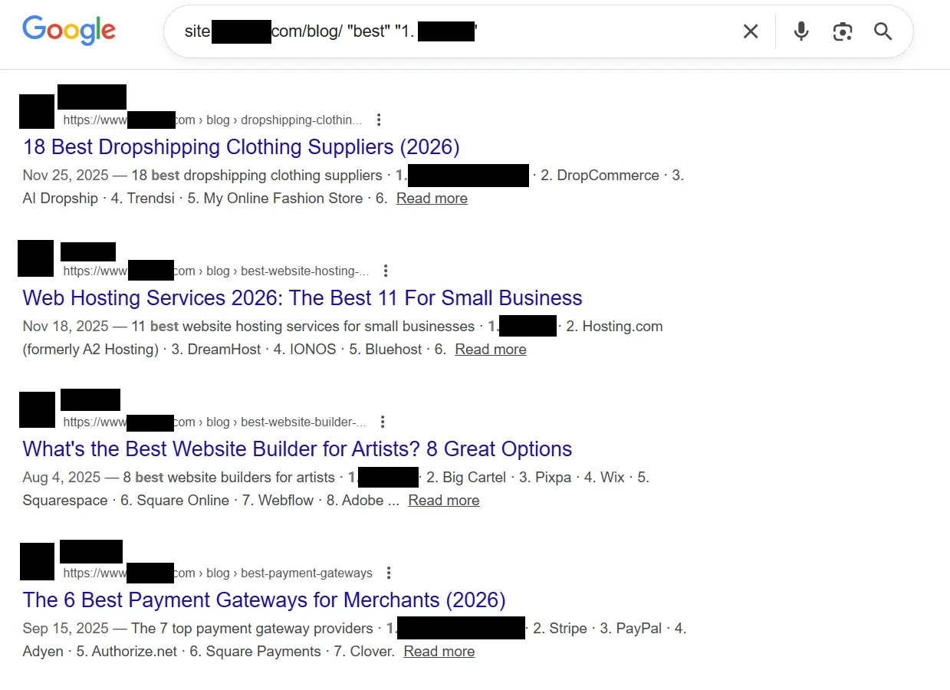Screen dimensions: 950x690
Task: Open three-dot menu for payment gateways result
Action: [389, 573]
